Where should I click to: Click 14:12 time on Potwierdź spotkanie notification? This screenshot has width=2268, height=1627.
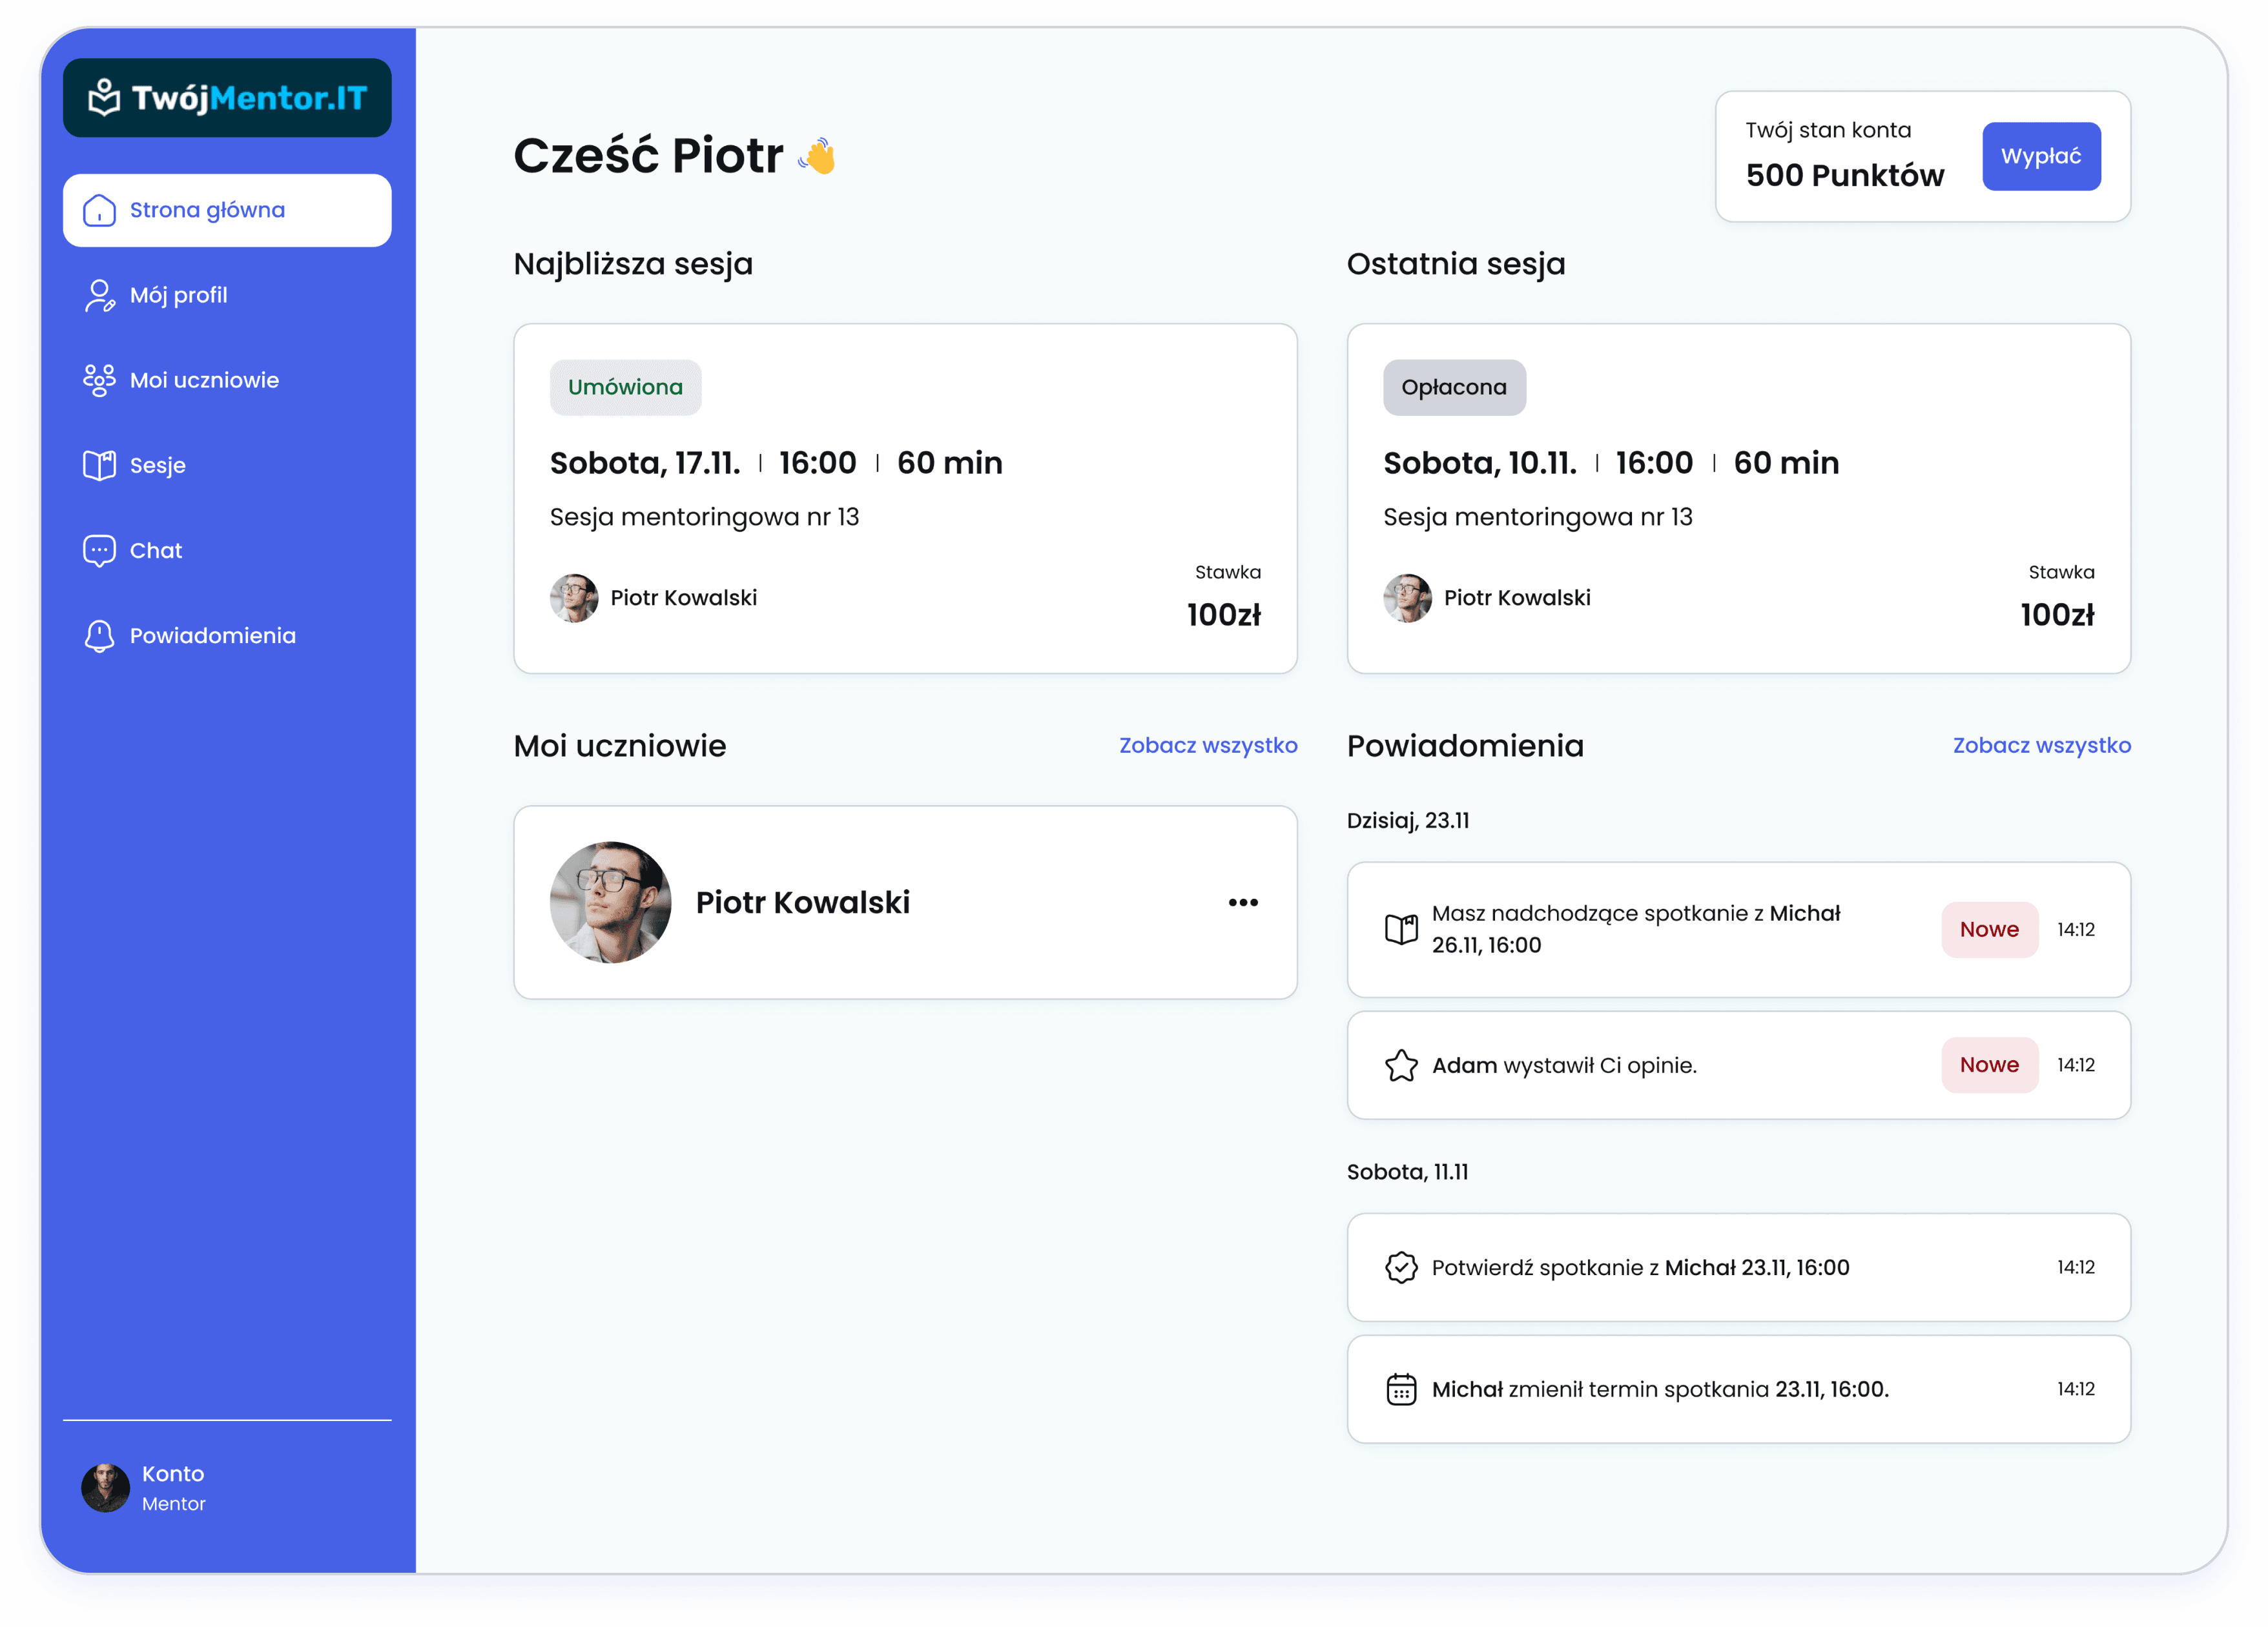(2076, 1267)
